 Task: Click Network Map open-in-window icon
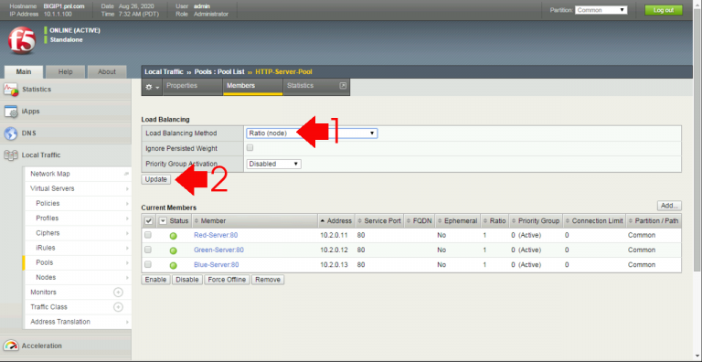[127, 174]
